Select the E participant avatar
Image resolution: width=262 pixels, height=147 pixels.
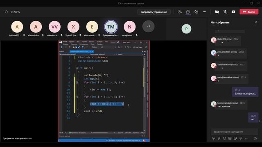pyautogui.click(x=92, y=27)
